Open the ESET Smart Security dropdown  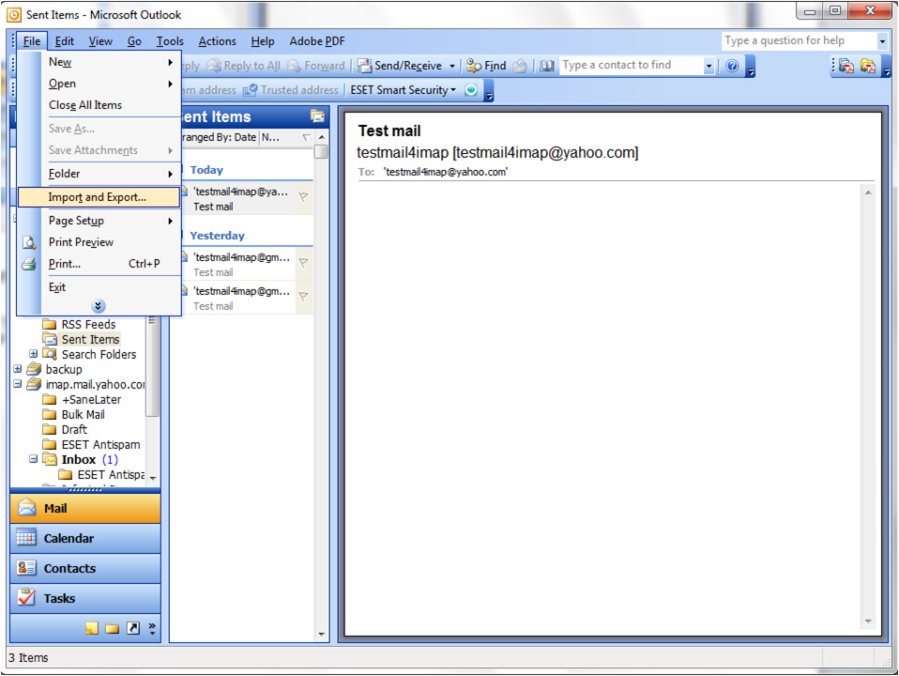click(404, 90)
